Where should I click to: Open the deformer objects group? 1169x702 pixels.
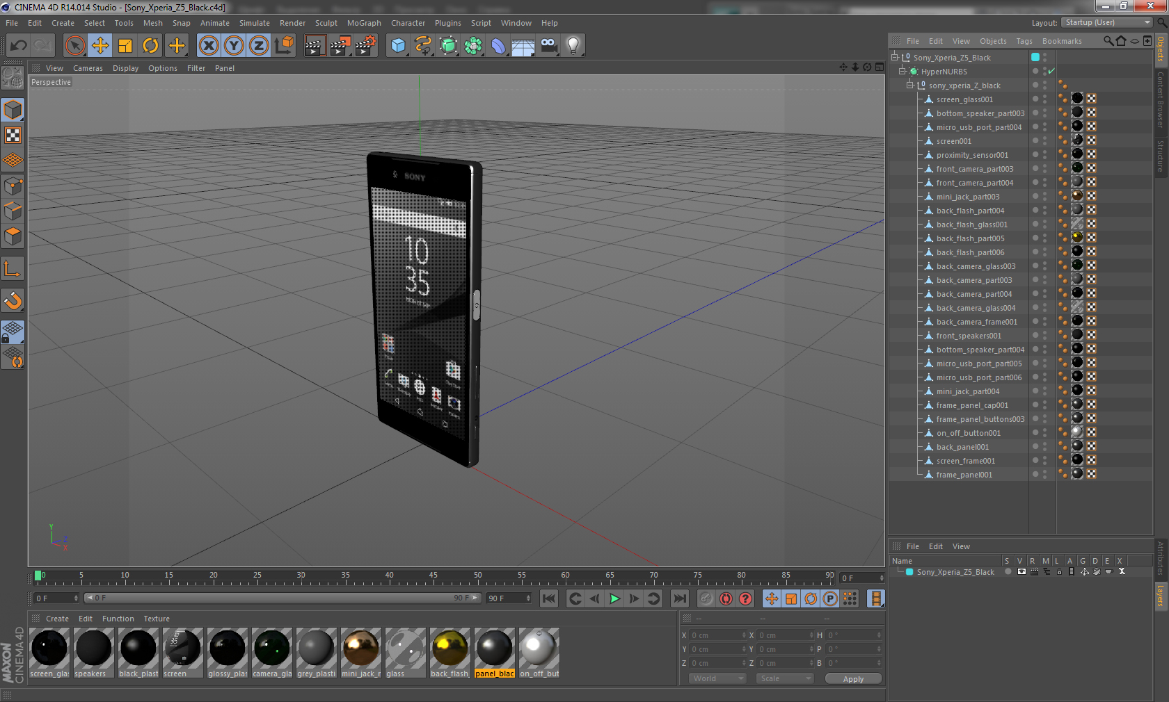click(498, 46)
